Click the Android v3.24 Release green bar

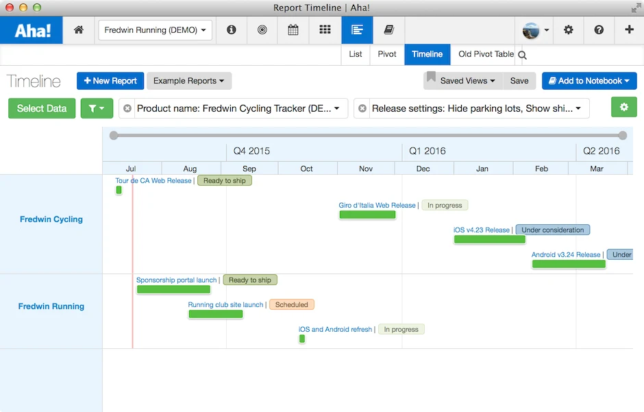click(x=569, y=264)
